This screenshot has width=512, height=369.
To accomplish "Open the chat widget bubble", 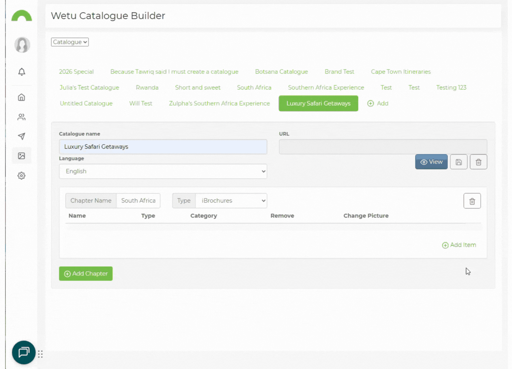I will coord(24,352).
